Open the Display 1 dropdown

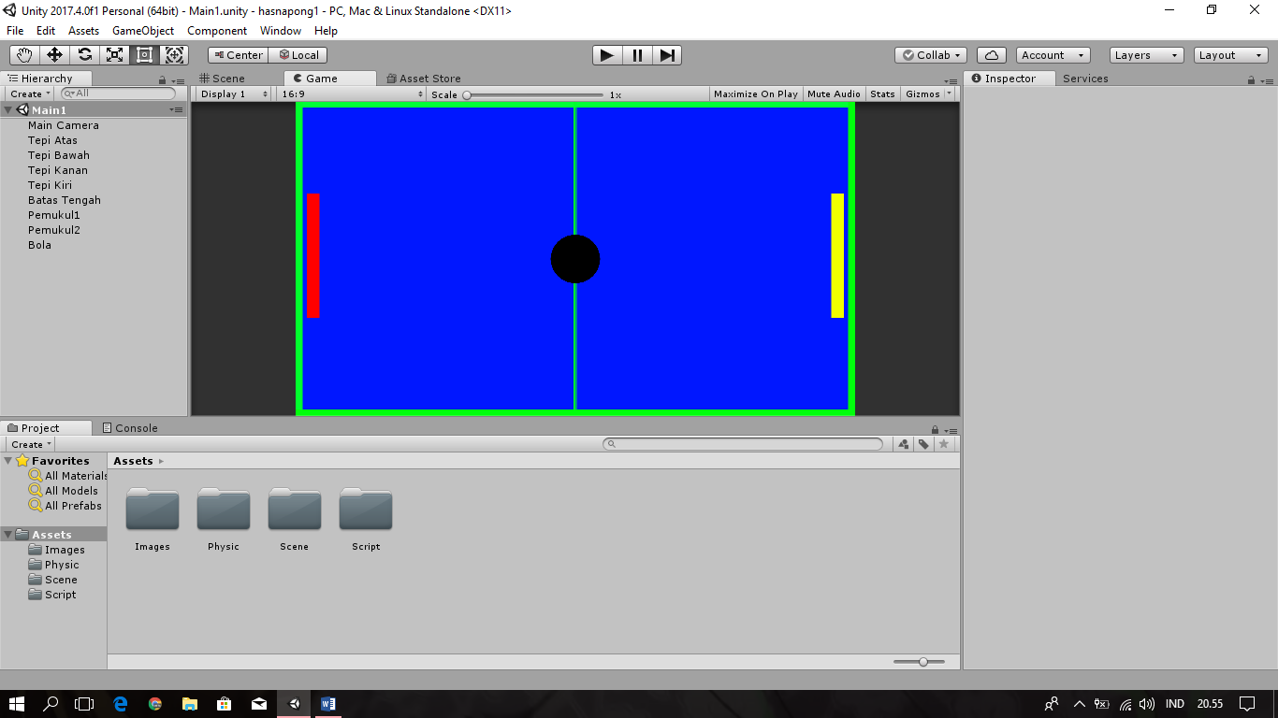[x=232, y=93]
